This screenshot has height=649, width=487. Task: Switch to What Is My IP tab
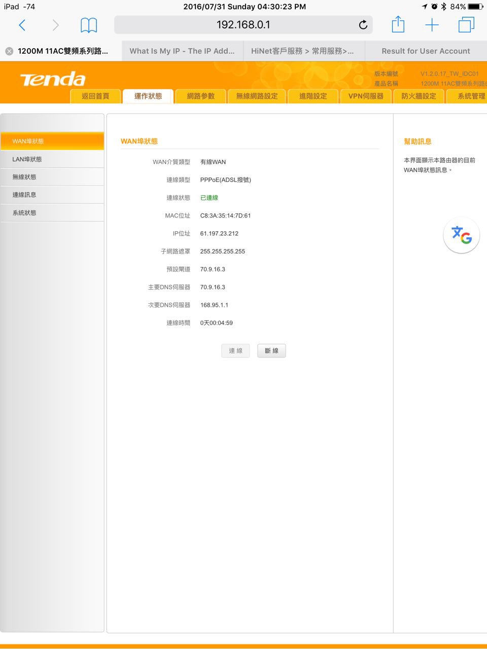click(182, 51)
